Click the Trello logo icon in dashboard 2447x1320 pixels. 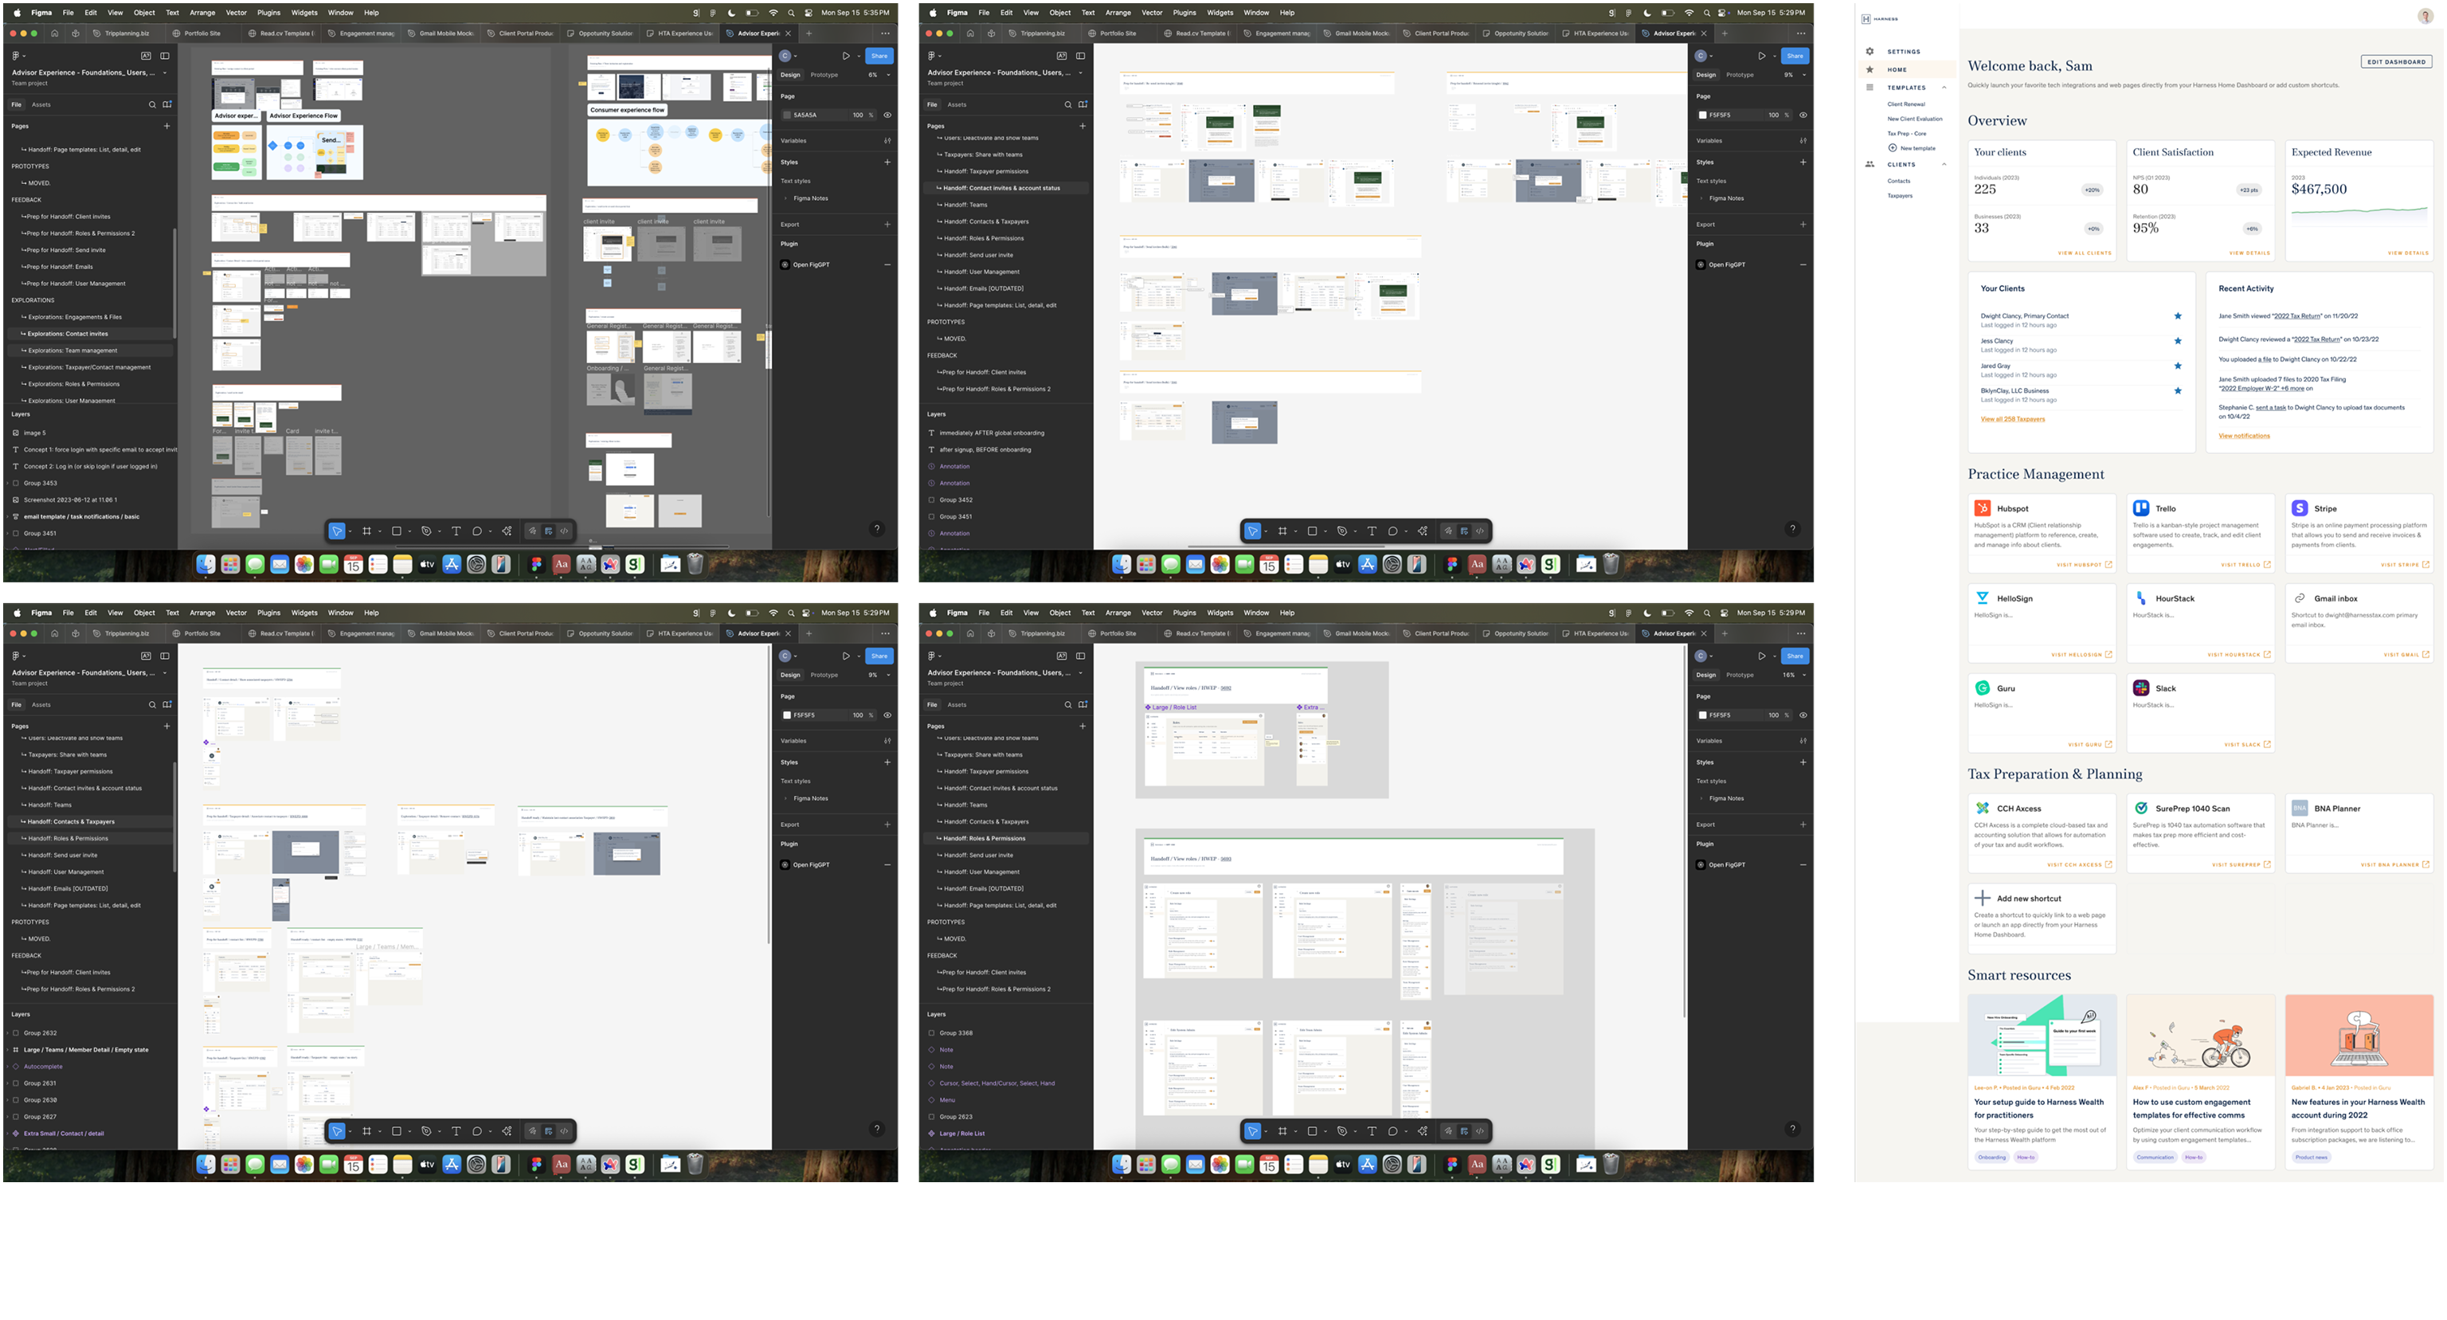click(x=2141, y=508)
